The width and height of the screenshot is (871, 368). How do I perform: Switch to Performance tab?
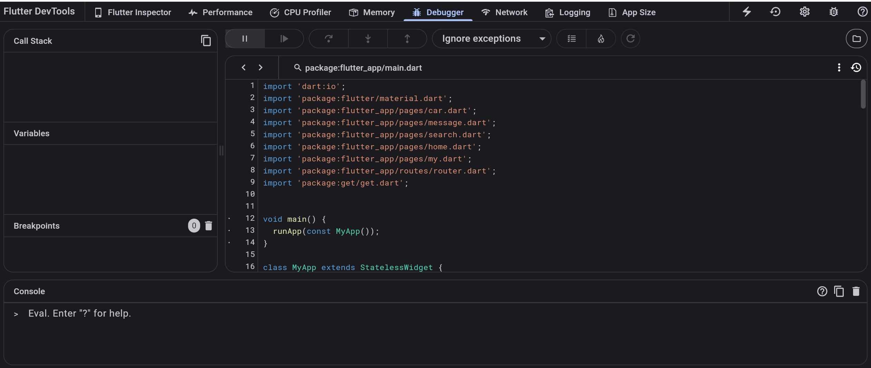coord(220,12)
